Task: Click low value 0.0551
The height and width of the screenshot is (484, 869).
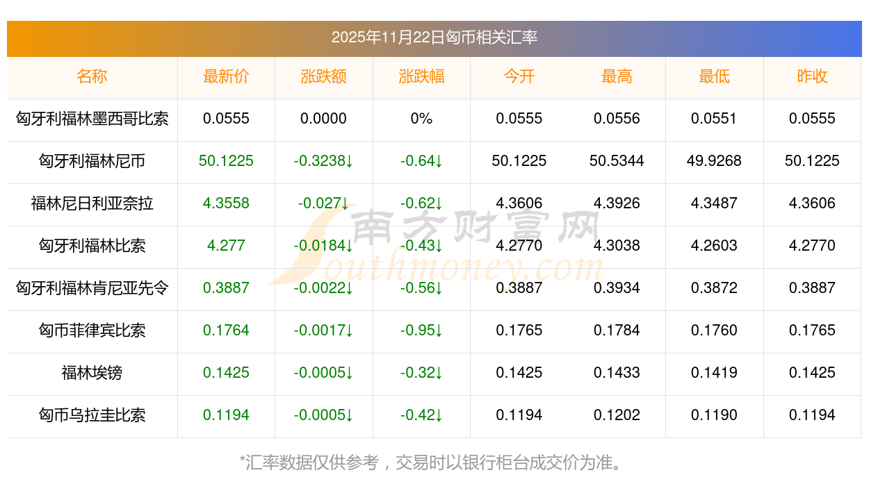Action: click(x=715, y=119)
